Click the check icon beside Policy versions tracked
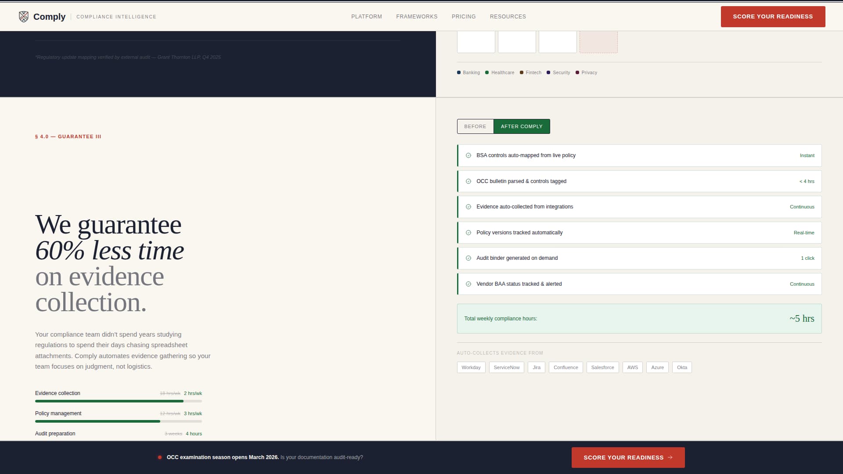 click(468, 232)
